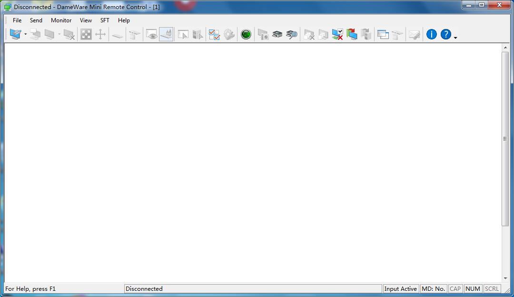
Task: Click the blue information 'i' icon
Action: tap(431, 34)
